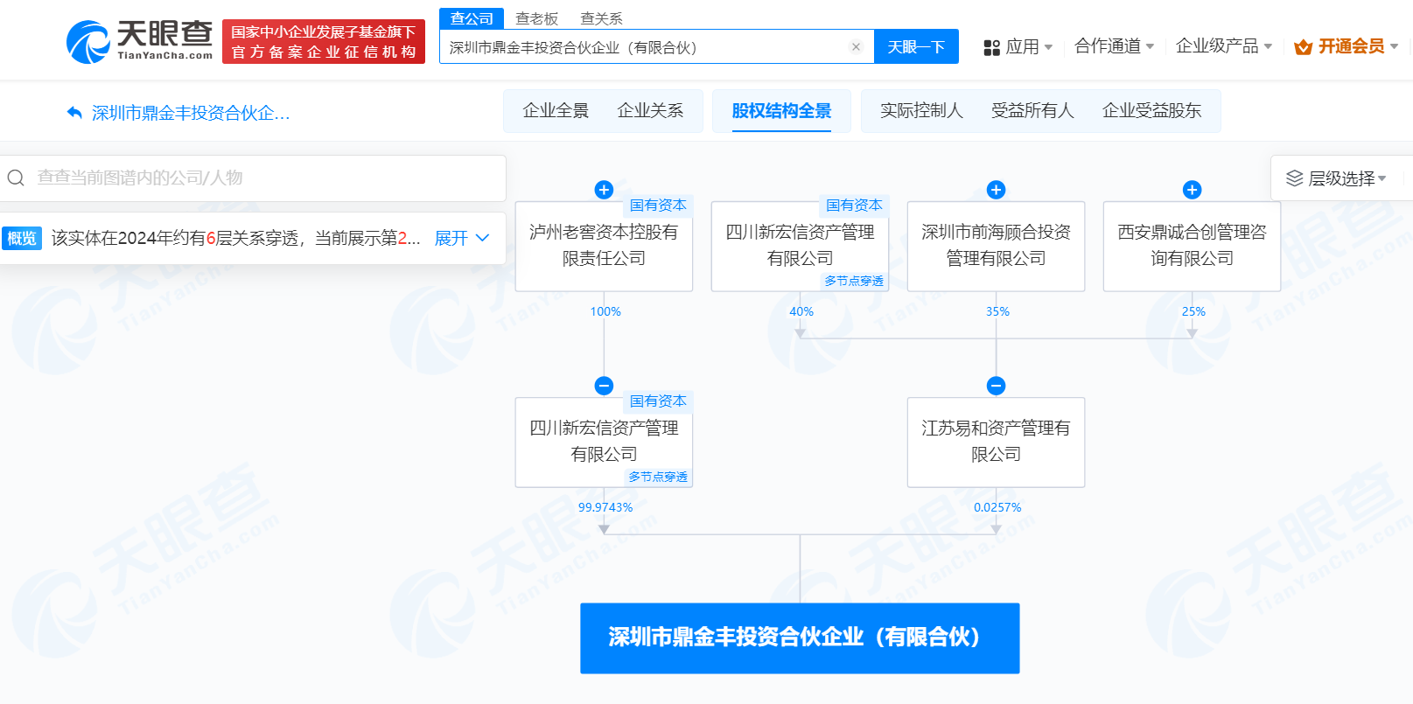Screen dimensions: 1413x704
Task: Open the 层级选择 dropdown
Action: (1336, 178)
